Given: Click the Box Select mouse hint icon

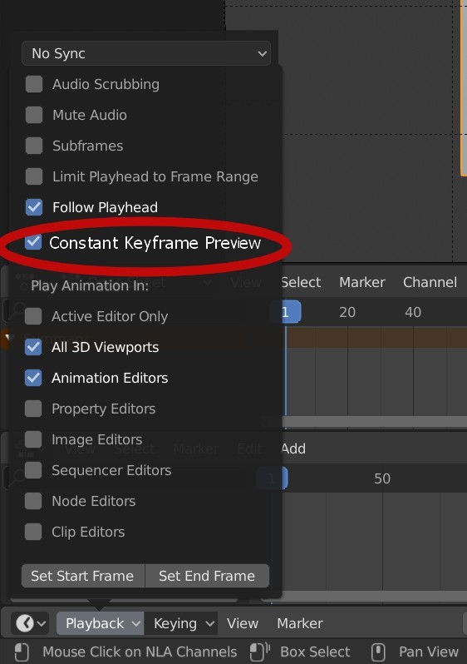Looking at the screenshot, I should coord(259,652).
